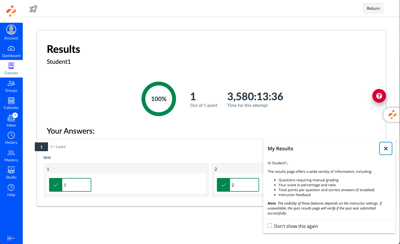Click the 'Instructor feedback' bullet

tap(295, 195)
